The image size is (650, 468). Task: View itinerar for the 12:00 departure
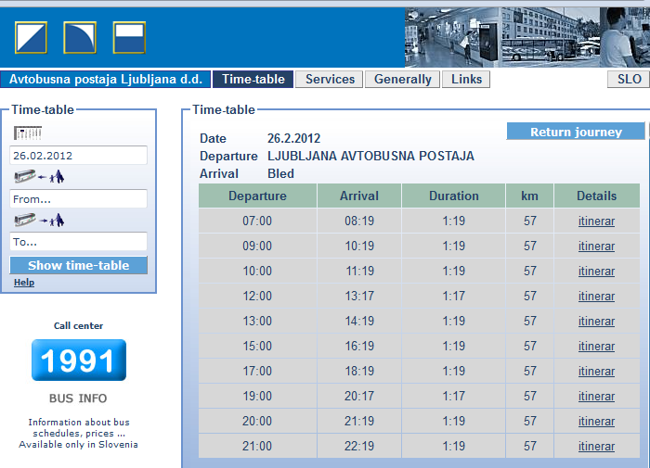tap(596, 297)
